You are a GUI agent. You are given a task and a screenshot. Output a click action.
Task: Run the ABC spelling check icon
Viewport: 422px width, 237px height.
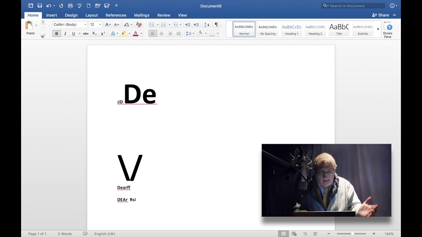[79, 6]
